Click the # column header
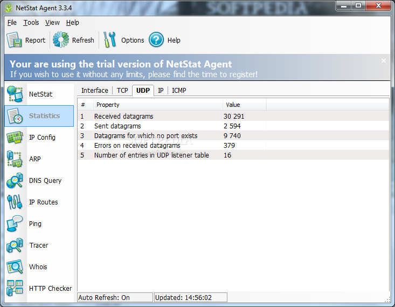 [x=86, y=105]
